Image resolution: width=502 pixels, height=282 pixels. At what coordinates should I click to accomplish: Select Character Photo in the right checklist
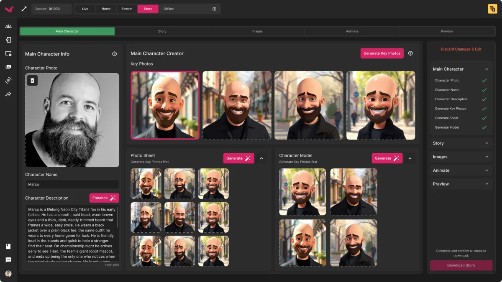pyautogui.click(x=447, y=80)
